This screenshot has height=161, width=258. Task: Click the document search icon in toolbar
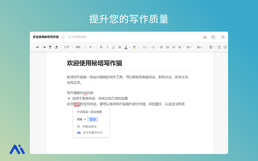[219, 47]
